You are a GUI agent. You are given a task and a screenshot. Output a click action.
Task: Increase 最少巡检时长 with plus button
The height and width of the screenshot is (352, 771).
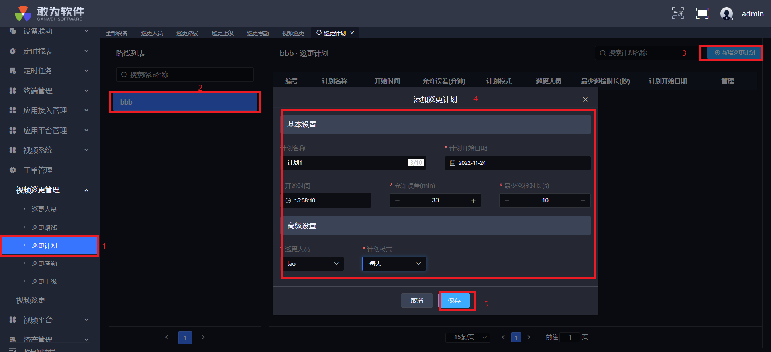(x=583, y=200)
